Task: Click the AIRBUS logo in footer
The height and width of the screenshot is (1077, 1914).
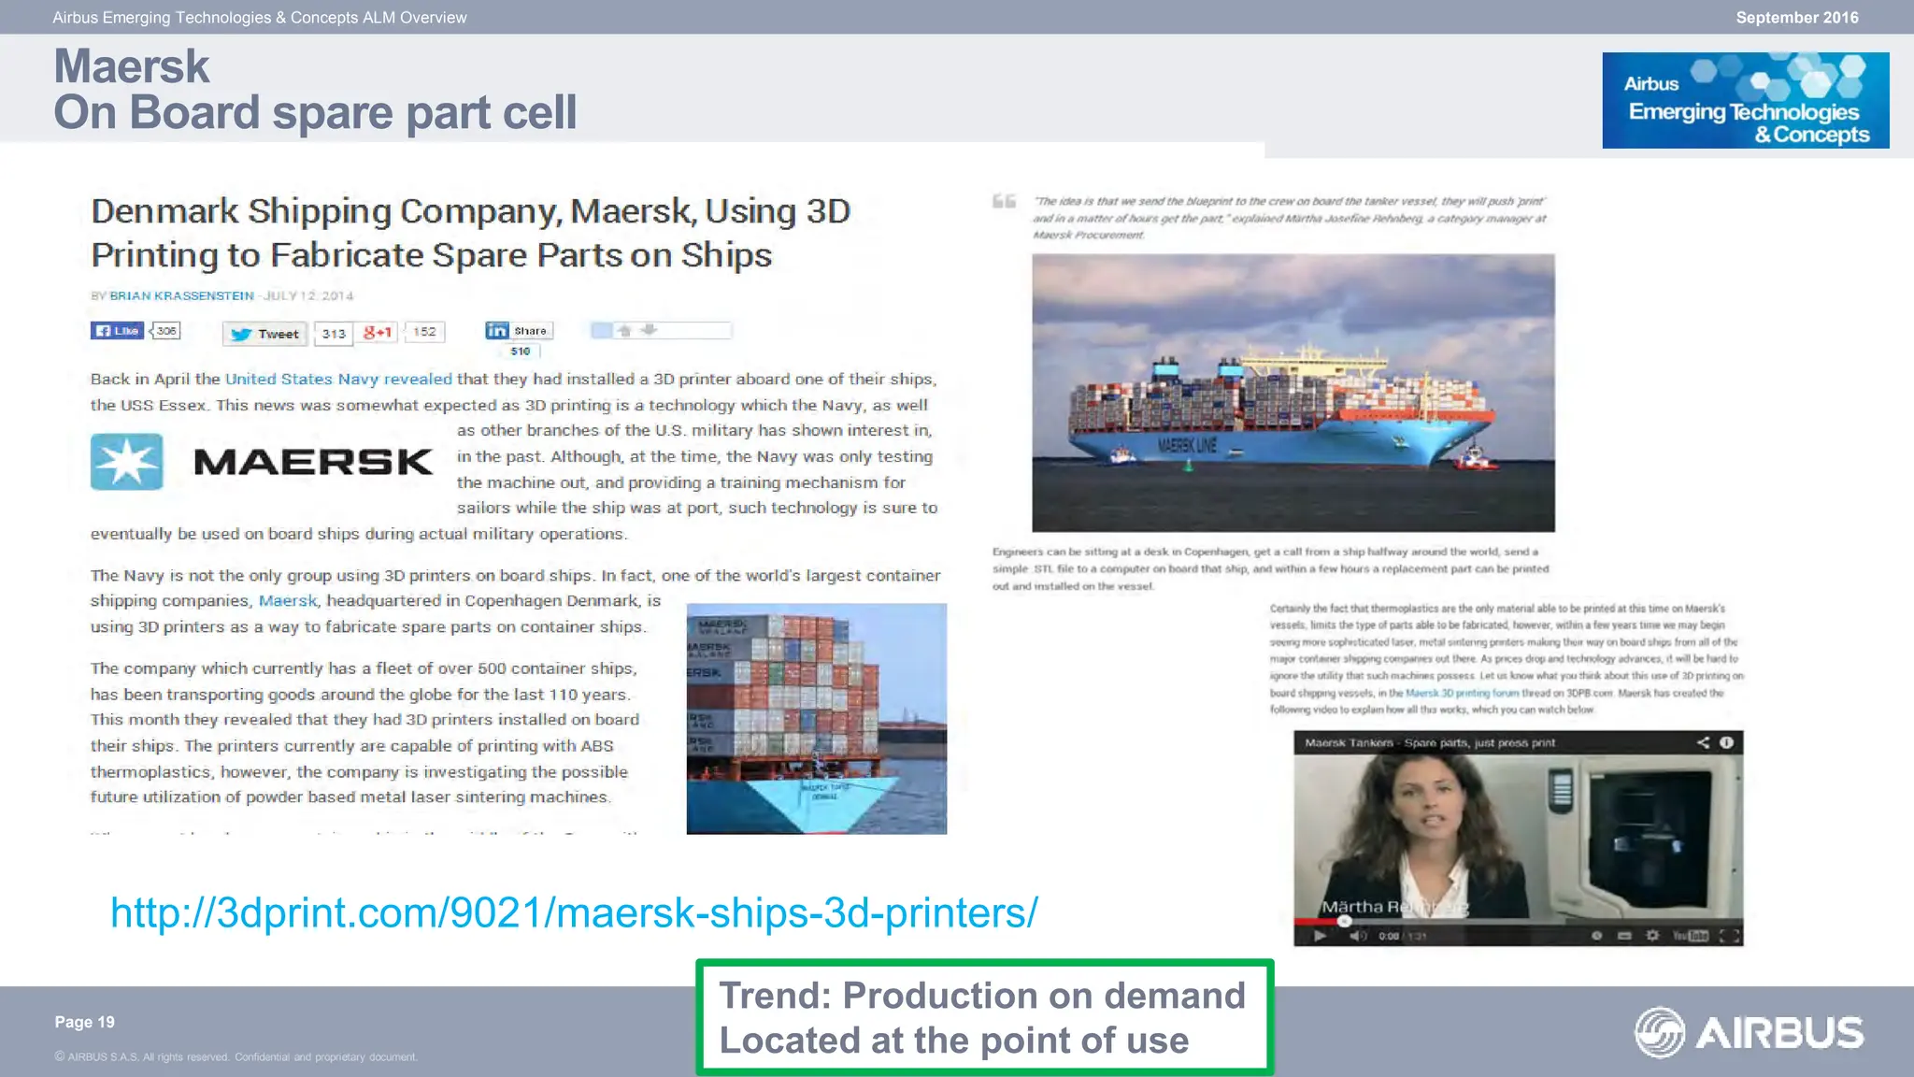Action: pos(1749,1032)
